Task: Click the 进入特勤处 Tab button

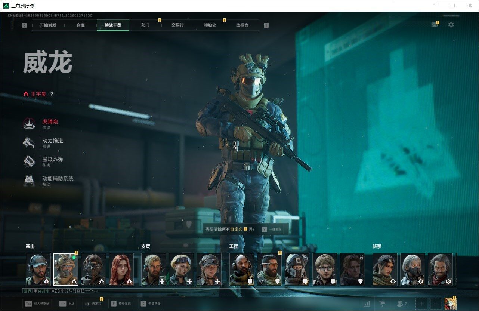Action: pos(37,304)
